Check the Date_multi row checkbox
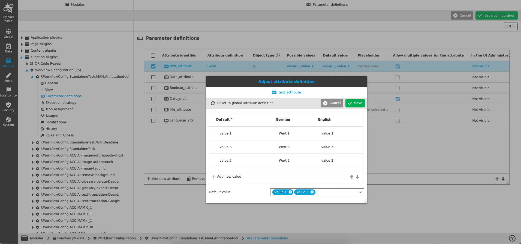 [153, 99]
